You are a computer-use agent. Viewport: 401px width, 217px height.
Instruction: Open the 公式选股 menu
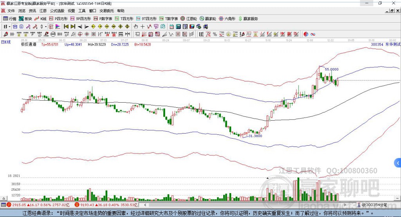[57, 11]
